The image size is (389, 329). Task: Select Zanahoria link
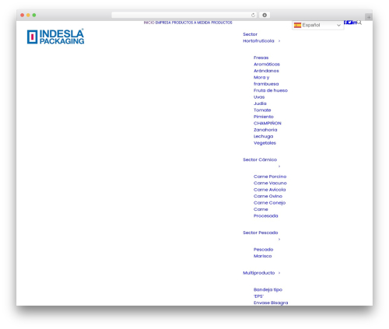click(x=265, y=130)
